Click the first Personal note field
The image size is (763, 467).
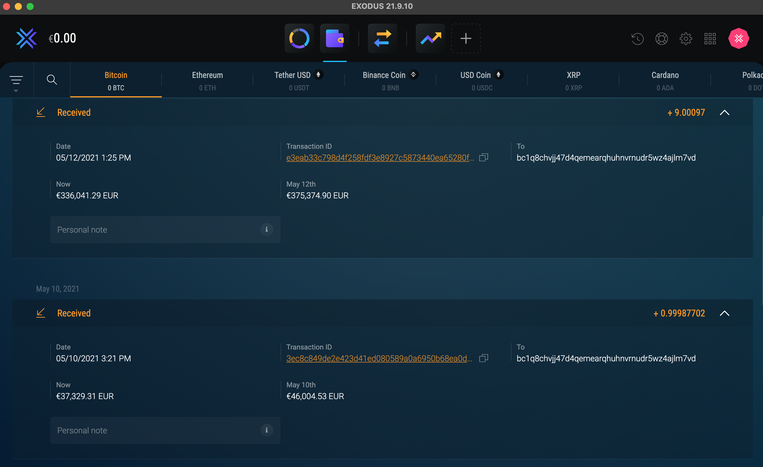pos(165,230)
